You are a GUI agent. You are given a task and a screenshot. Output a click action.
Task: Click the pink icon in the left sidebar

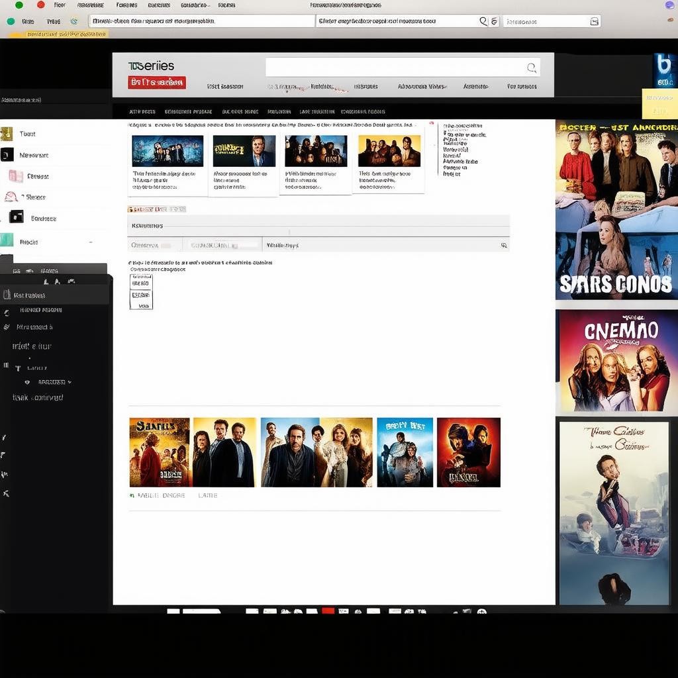point(15,176)
